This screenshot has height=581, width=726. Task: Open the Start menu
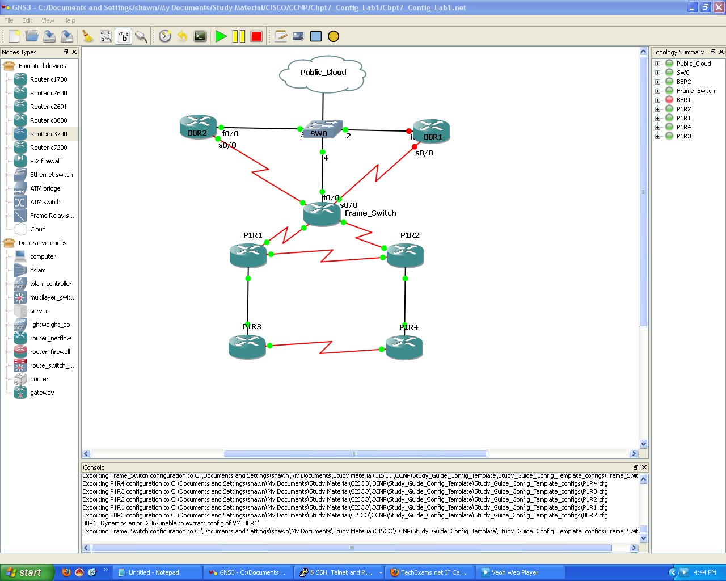pos(27,572)
